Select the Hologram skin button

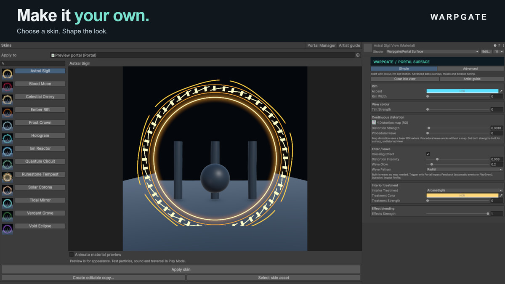click(40, 135)
